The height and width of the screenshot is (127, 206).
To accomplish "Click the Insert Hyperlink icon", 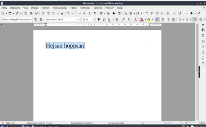I will tap(147, 13).
